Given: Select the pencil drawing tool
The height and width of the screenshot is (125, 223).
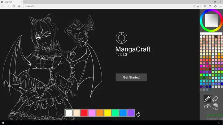Looking at the screenshot, I should (x=207, y=99).
